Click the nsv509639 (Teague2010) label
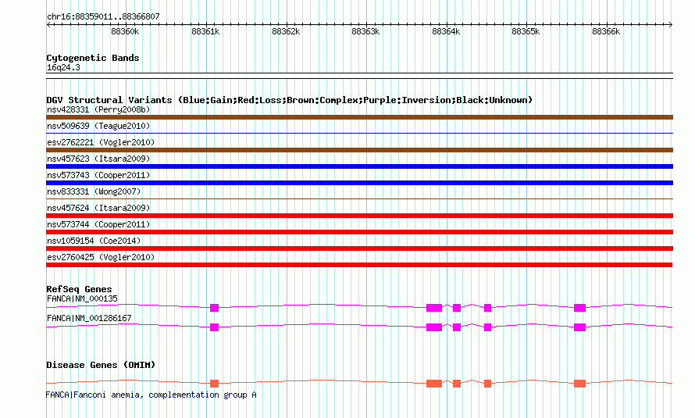 click(x=98, y=126)
